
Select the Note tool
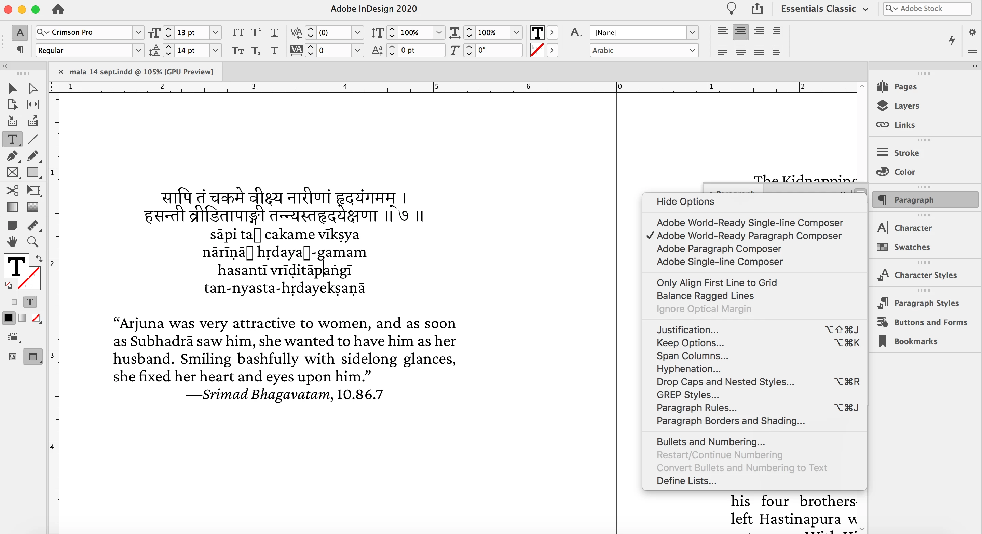click(12, 225)
